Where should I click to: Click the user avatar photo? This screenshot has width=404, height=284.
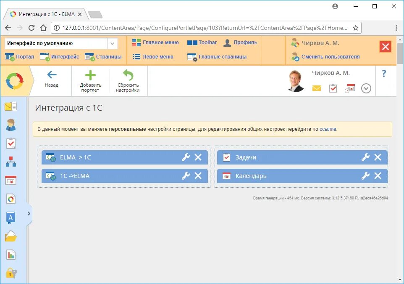[x=296, y=81]
